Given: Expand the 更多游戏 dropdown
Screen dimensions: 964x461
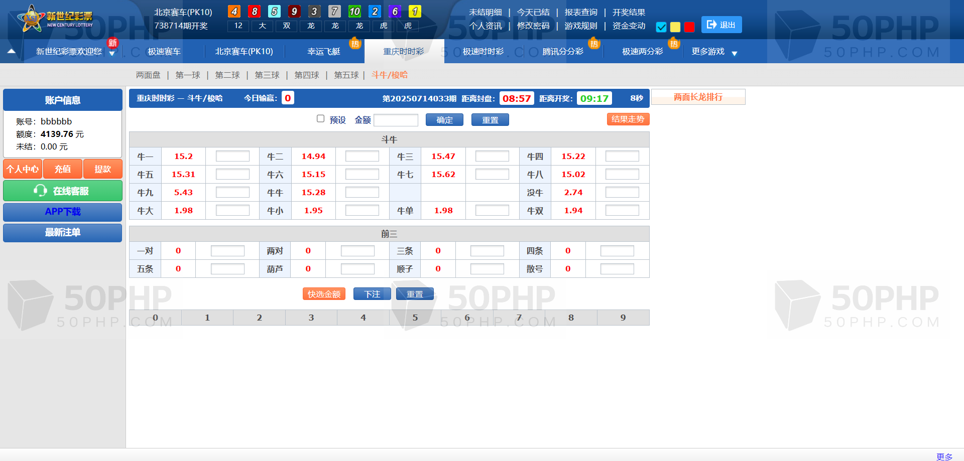Looking at the screenshot, I should point(734,53).
